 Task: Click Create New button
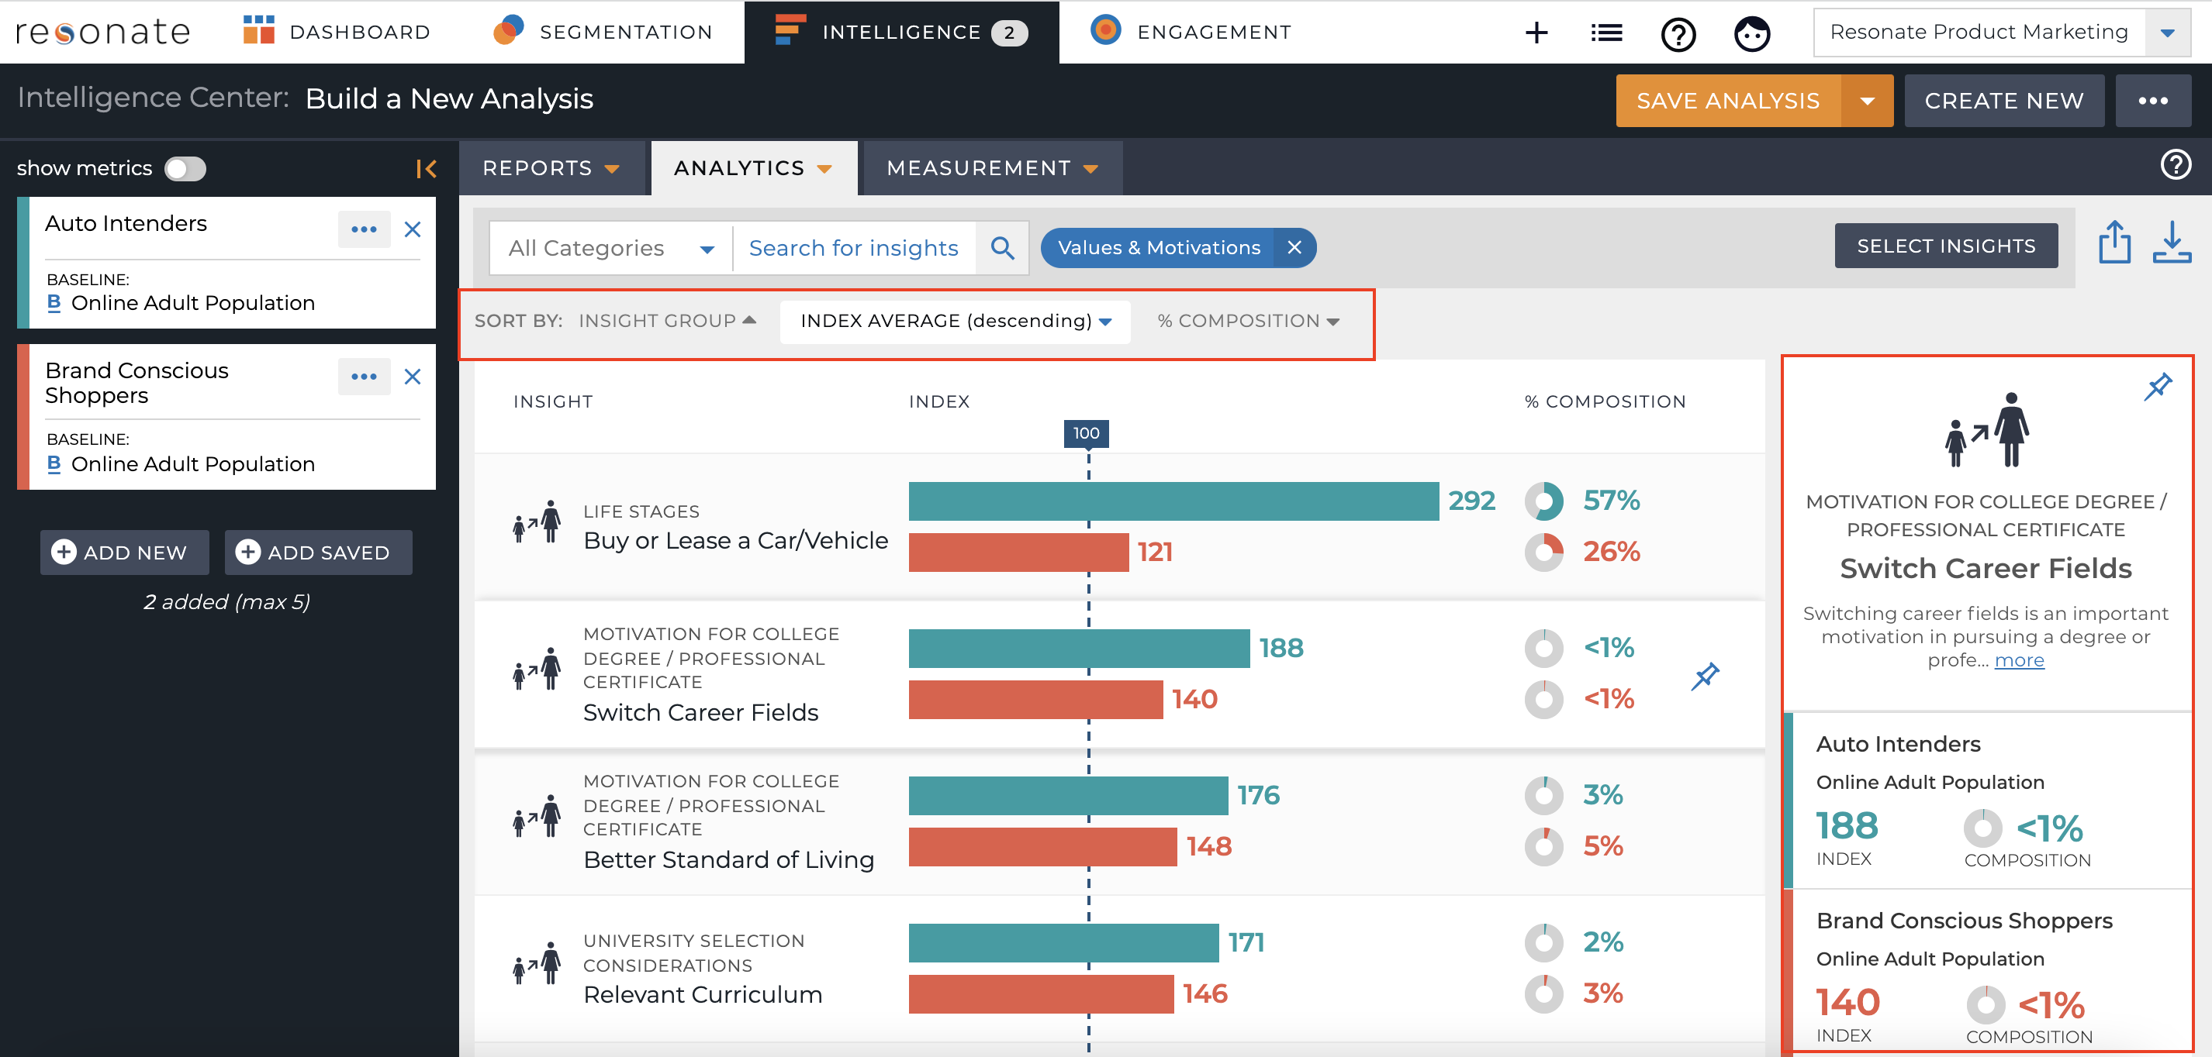tap(2004, 101)
